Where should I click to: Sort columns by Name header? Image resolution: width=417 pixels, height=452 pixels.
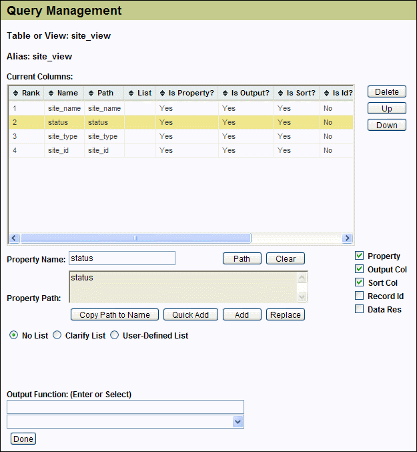point(64,93)
